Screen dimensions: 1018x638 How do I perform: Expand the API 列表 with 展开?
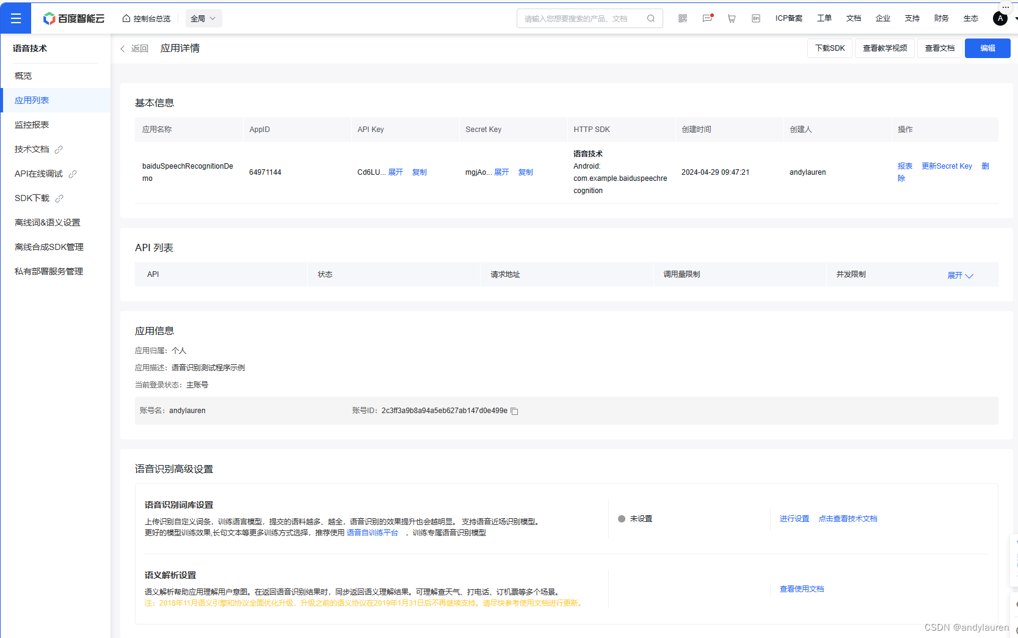(x=961, y=276)
